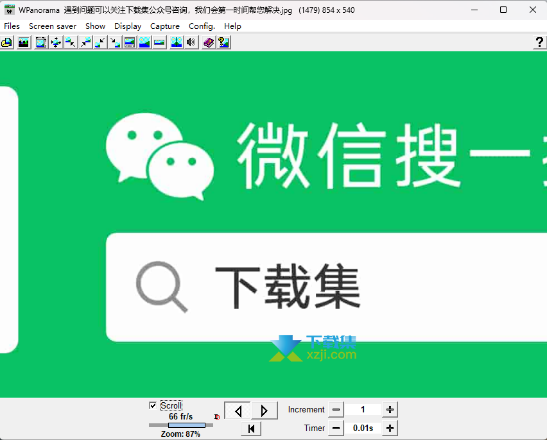
Task: Click the speaker sound toolbar icon
Action: (191, 42)
